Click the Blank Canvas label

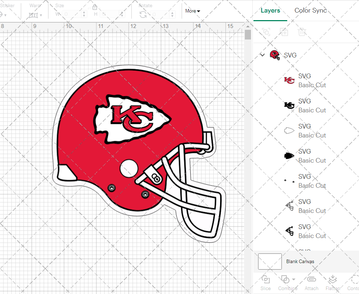(300, 261)
